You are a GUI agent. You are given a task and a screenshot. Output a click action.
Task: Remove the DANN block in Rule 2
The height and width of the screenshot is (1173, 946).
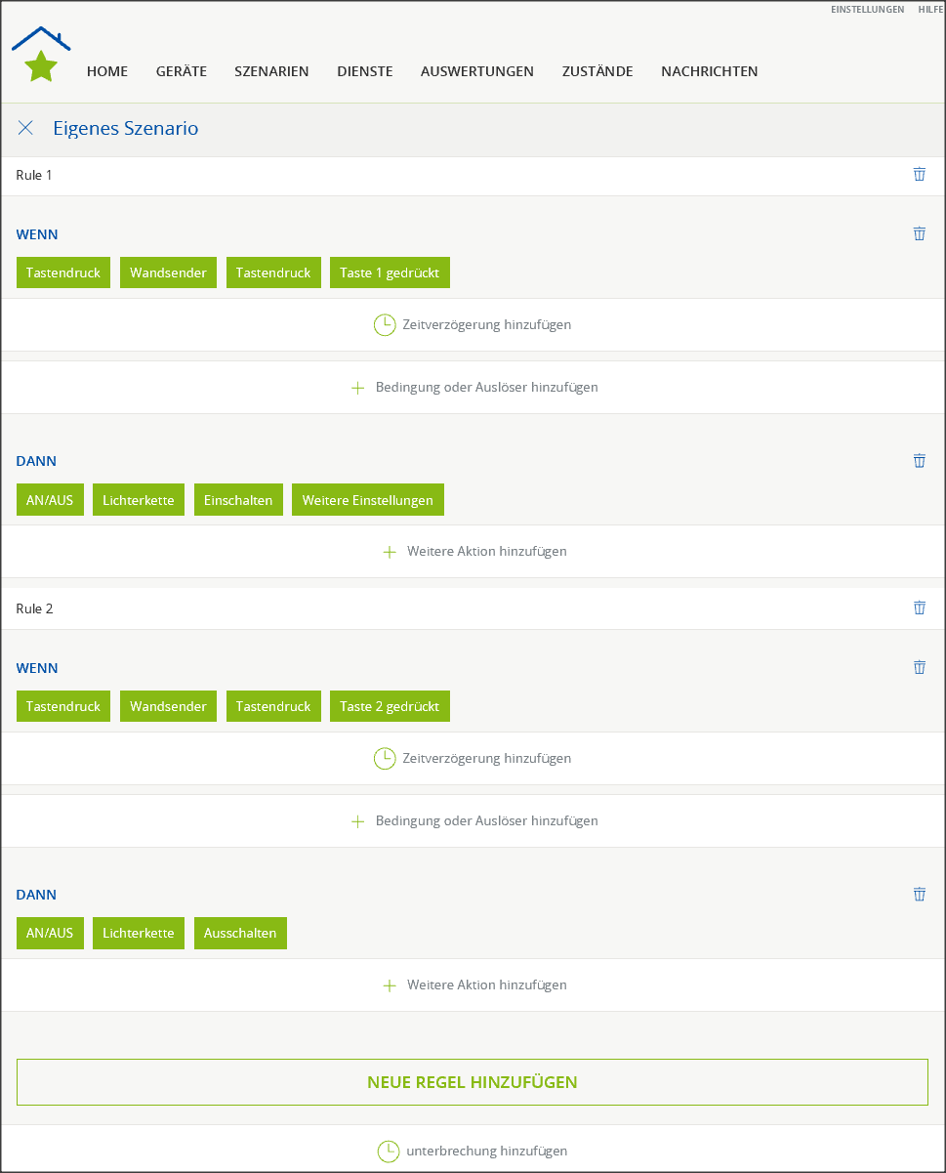(919, 894)
